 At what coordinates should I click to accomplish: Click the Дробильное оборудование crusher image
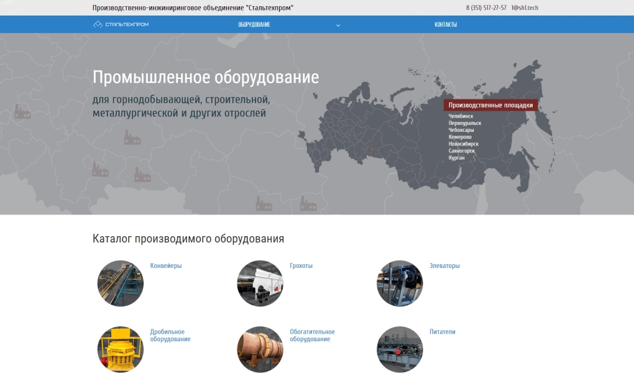click(121, 349)
